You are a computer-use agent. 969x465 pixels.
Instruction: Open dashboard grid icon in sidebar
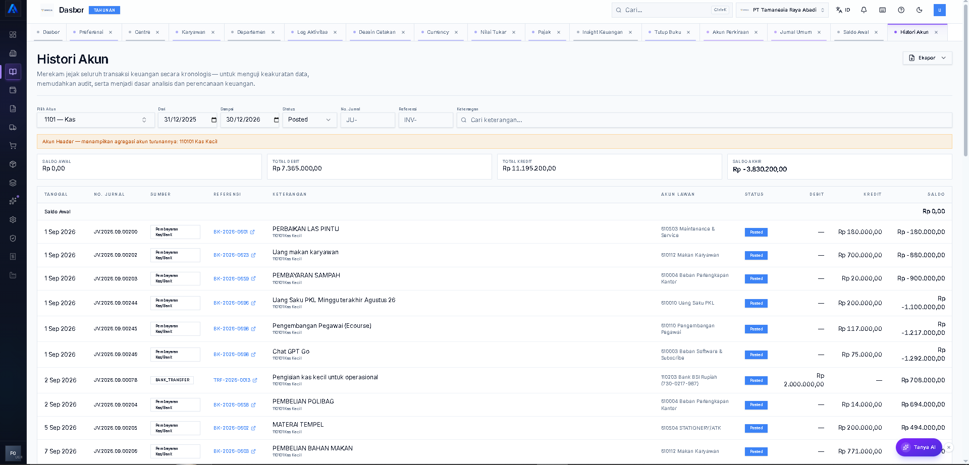point(13,35)
